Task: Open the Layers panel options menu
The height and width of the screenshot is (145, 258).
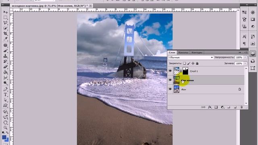Action: coord(246,52)
